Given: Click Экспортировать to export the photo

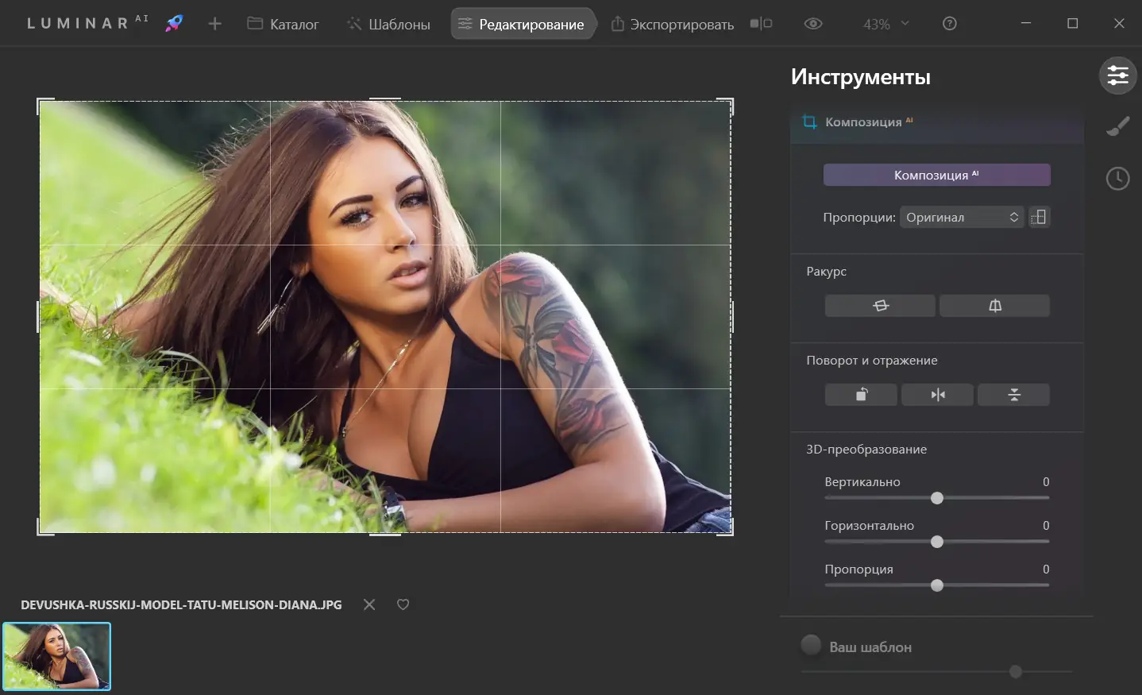Looking at the screenshot, I should [x=671, y=23].
